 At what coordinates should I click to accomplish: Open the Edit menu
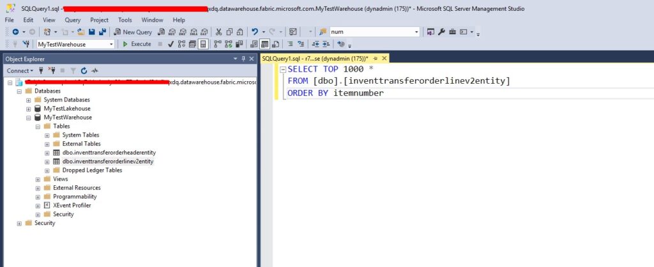28,20
